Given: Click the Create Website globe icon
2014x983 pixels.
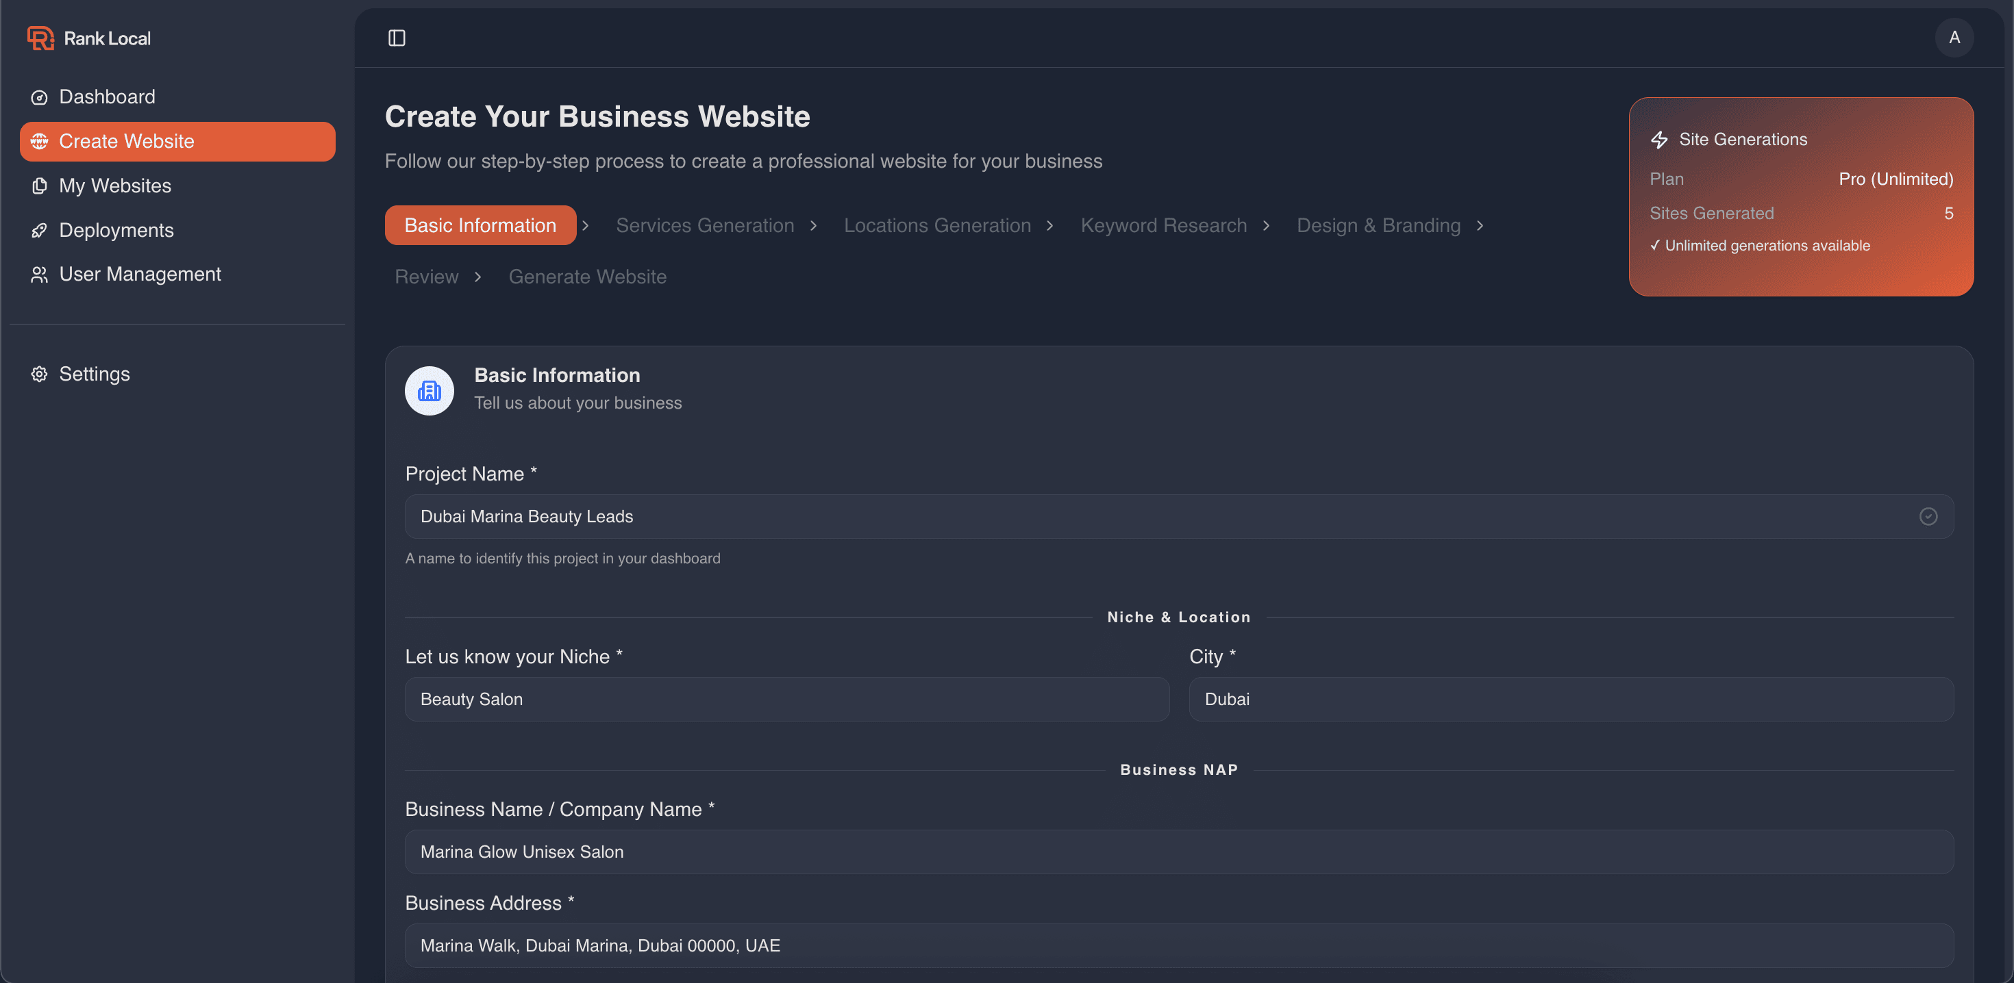Looking at the screenshot, I should tap(39, 142).
